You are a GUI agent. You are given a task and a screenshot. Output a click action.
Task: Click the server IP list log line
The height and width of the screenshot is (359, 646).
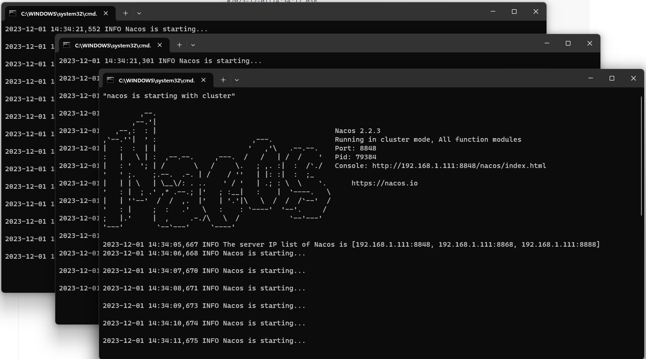coord(351,244)
